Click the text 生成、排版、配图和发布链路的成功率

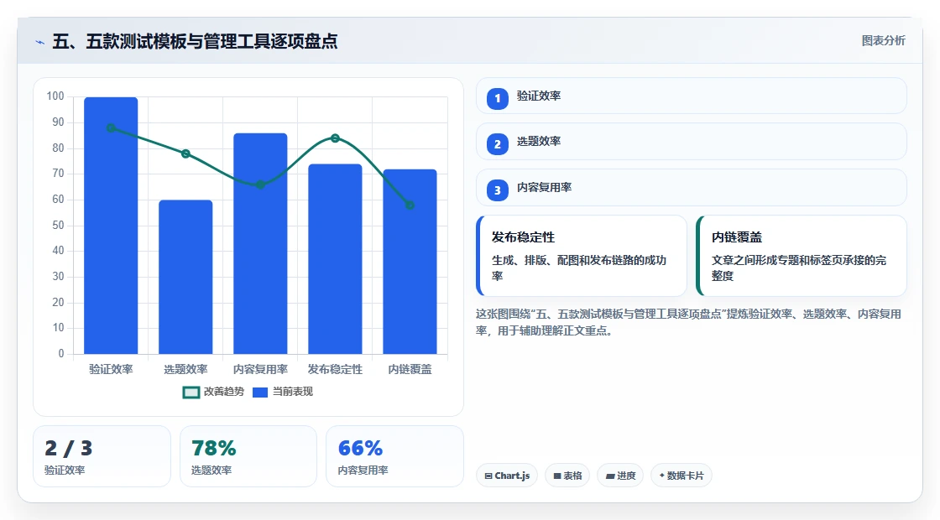point(579,268)
